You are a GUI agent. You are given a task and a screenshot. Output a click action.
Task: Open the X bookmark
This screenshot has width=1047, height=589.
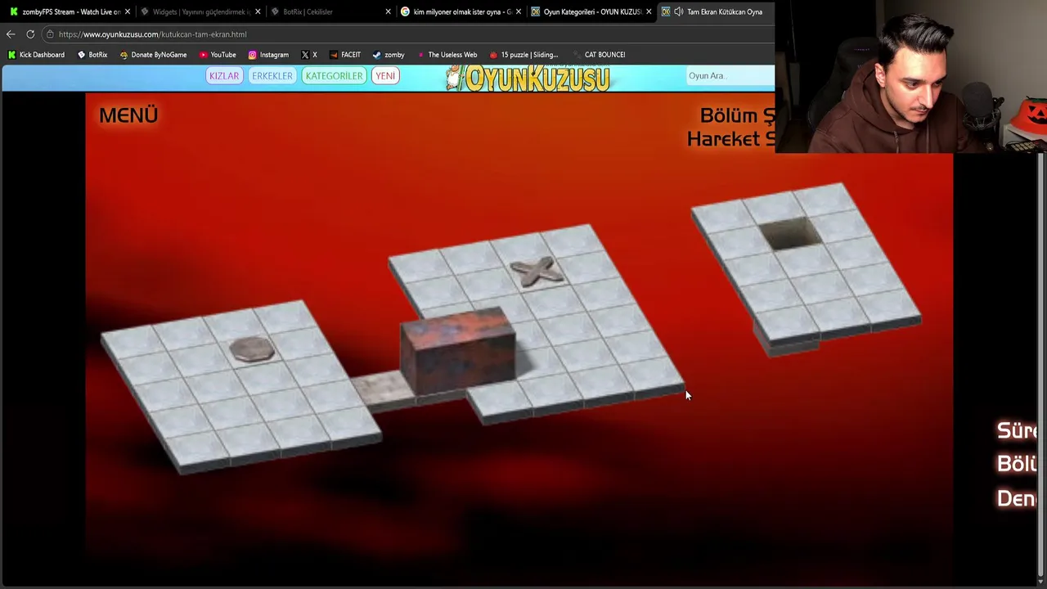coord(309,55)
